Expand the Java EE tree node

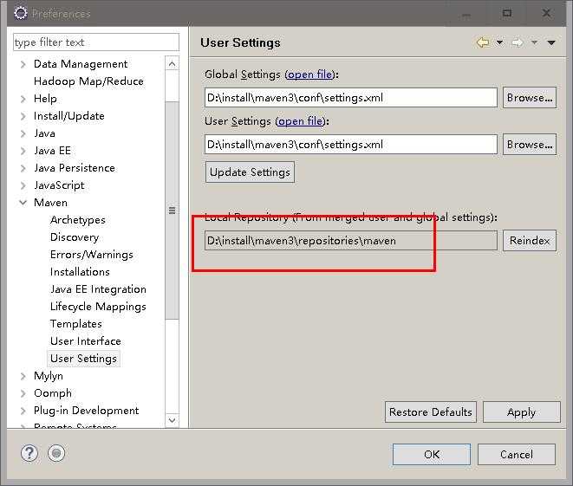23,151
